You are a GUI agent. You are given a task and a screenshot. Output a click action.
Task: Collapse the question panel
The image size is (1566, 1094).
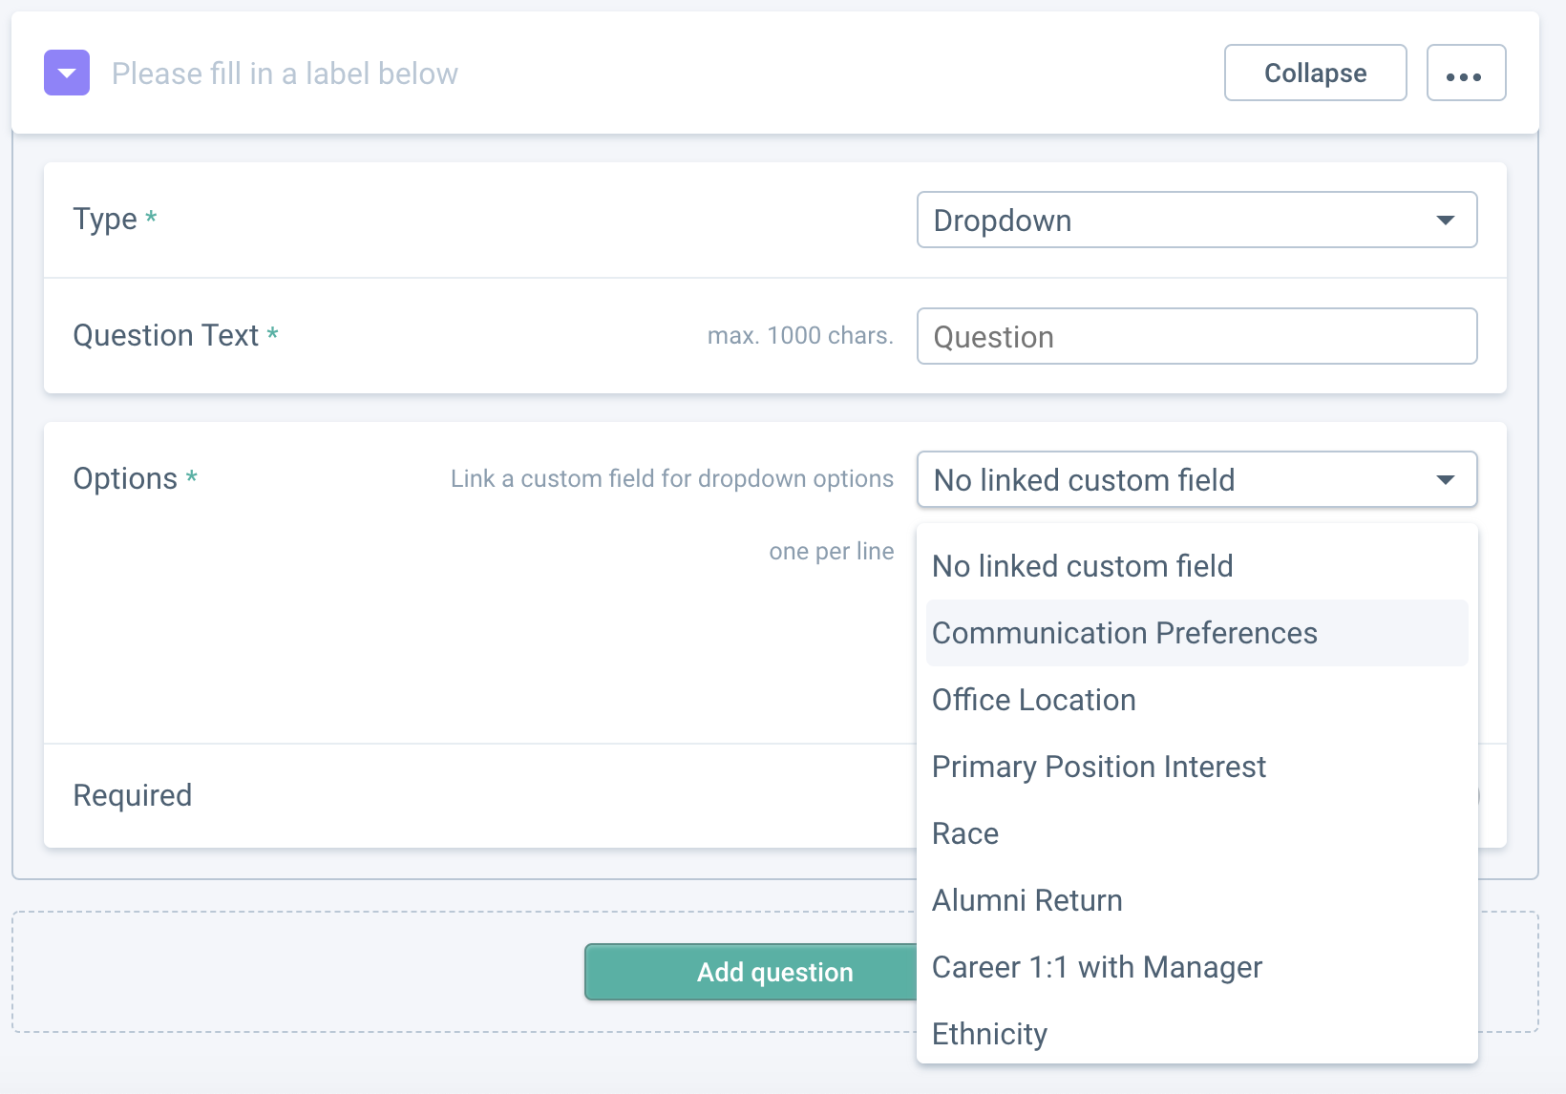click(x=1315, y=73)
